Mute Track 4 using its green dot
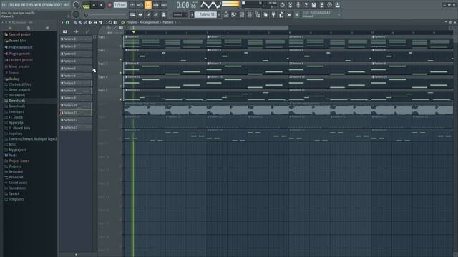This screenshot has width=458, height=257. tap(121, 86)
